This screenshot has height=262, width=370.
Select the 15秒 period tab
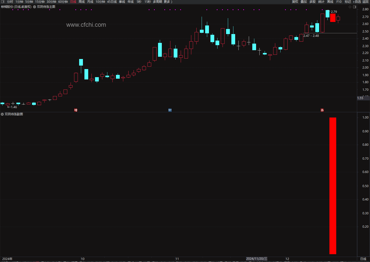click(x=148, y=2)
